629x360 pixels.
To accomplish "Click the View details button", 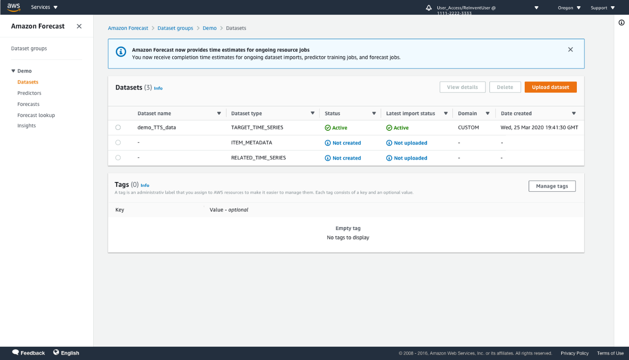I will (x=462, y=87).
